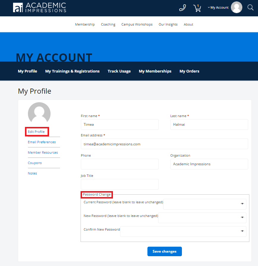Click the phone contact icon in header

(x=182, y=8)
